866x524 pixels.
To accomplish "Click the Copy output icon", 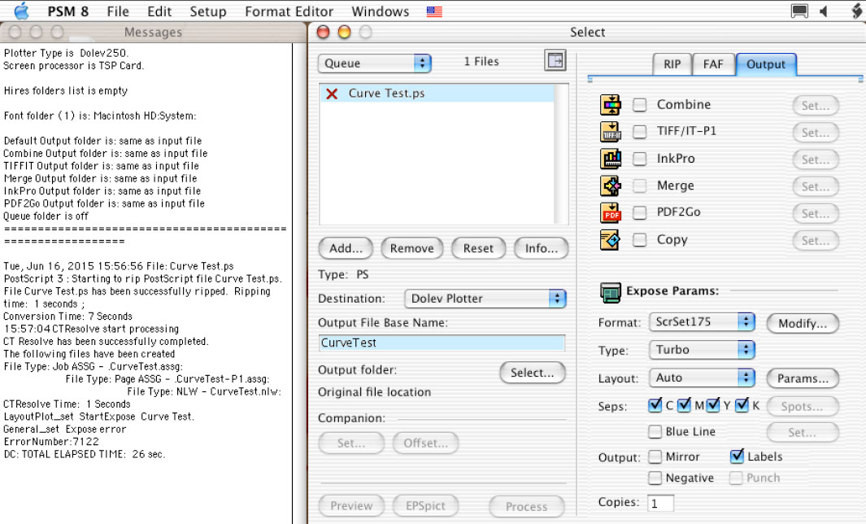I will (611, 239).
